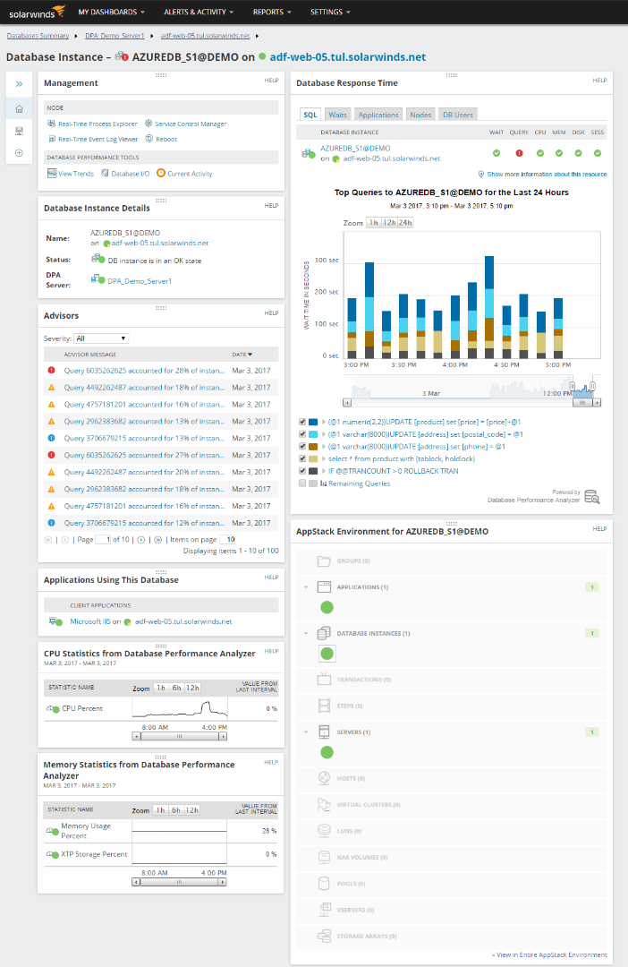The height and width of the screenshot is (967, 628).
Task: Click the Database Instances icon in AppStack
Action: coord(324,633)
